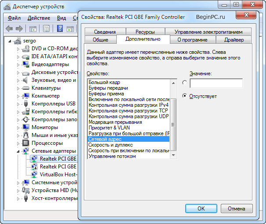
Task: Switch to the Общие tab
Action: [x=101, y=40]
